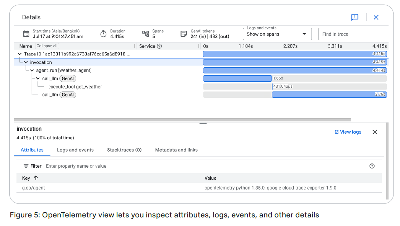Viewport: 400px width, 226px height.
Task: Open the Metadata and links tab
Action: coord(176,150)
